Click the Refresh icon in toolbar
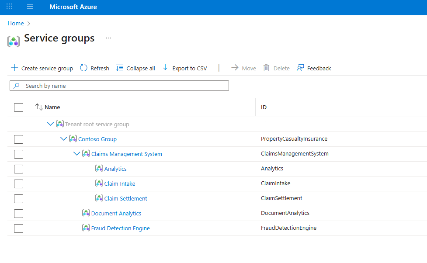 click(x=83, y=68)
